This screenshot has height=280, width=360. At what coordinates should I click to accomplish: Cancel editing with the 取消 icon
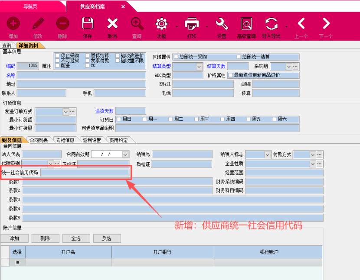tap(112, 23)
